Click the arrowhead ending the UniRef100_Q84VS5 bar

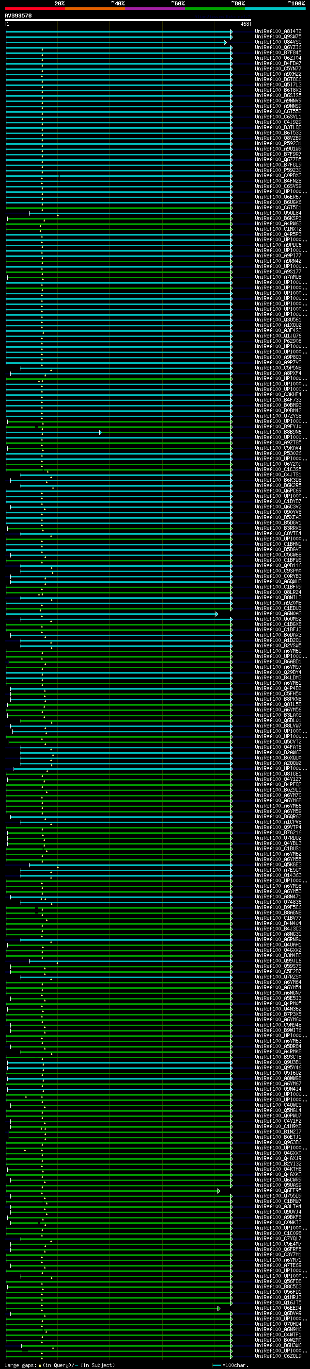tap(225, 43)
